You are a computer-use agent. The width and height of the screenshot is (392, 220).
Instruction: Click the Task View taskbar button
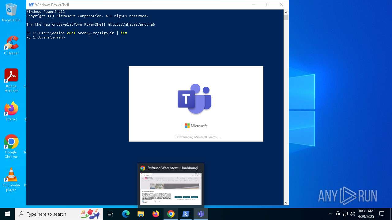pos(110,214)
